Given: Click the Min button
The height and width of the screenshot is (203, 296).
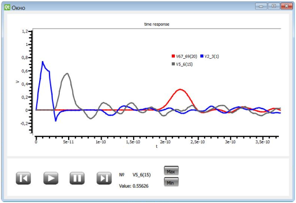Looking at the screenshot, I should pyautogui.click(x=171, y=182).
